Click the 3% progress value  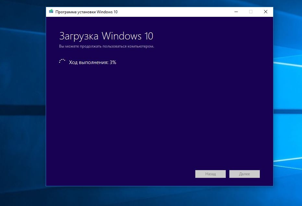point(113,62)
